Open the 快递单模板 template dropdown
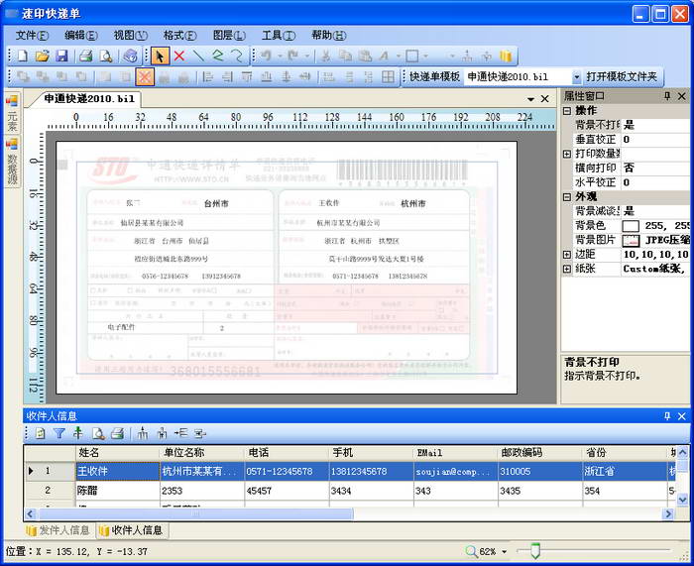The width and height of the screenshot is (694, 566). coord(576,77)
